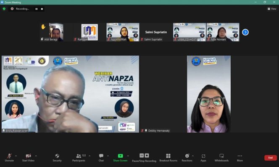This screenshot has height=167, width=279.
Task: Click Debby Hernawaty's video tile
Action: (209, 94)
